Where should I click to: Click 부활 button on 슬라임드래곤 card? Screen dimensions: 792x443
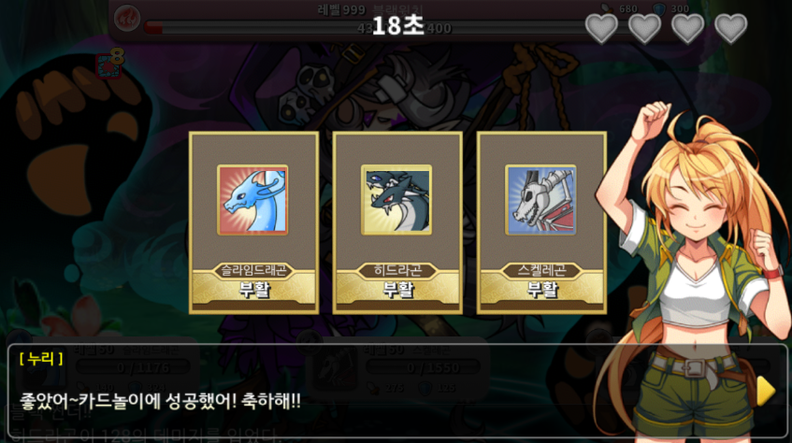(x=254, y=291)
